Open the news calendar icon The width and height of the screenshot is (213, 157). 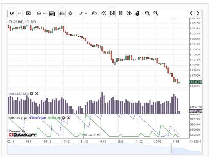point(52,14)
